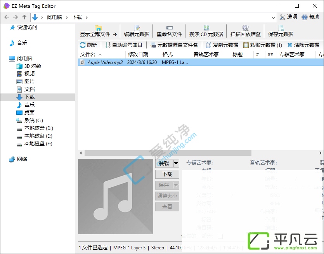Click 下载 in the address path
The height and width of the screenshot is (254, 324).
coord(77,17)
